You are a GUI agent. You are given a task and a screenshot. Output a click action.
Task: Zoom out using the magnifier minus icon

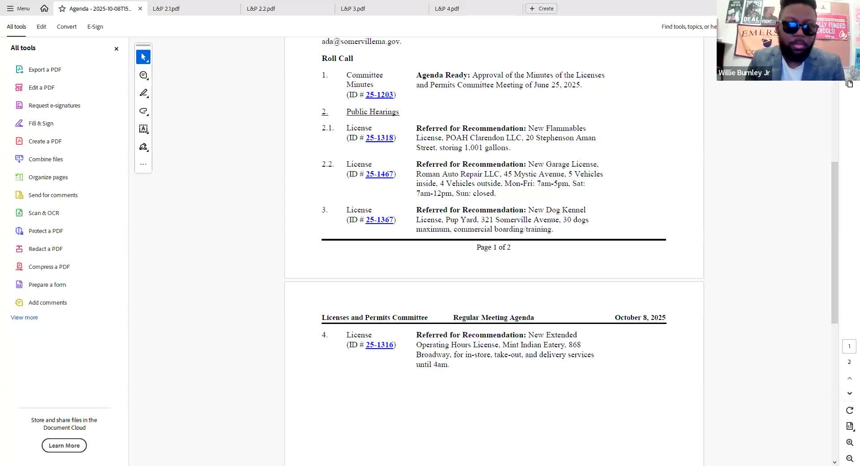849,458
